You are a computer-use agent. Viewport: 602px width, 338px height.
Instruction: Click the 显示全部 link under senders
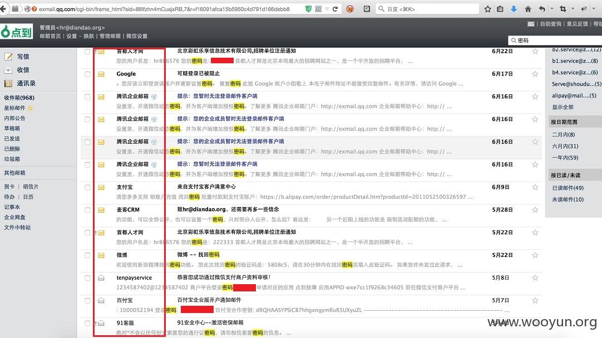click(x=563, y=107)
